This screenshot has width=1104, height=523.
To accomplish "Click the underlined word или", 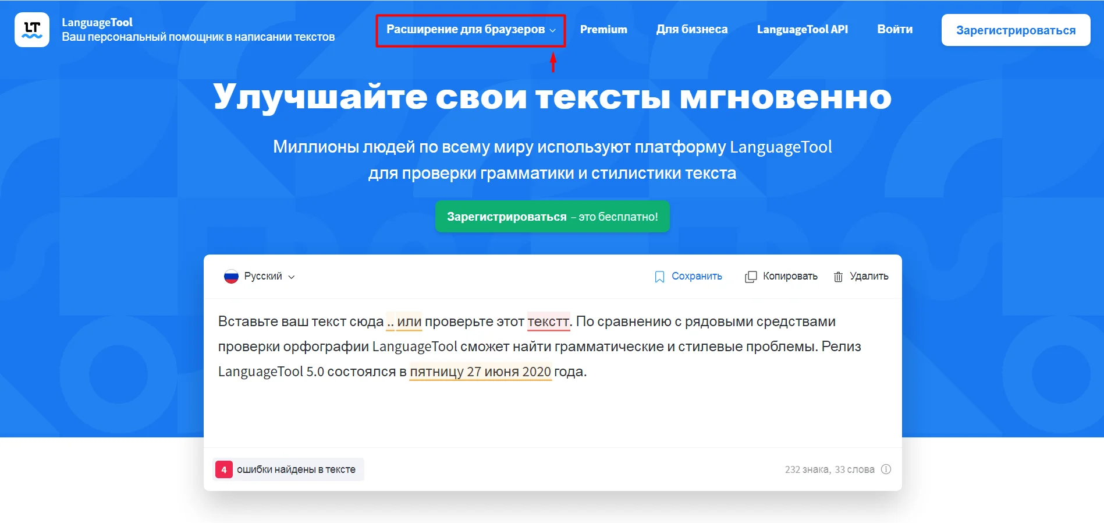I will pos(409,321).
